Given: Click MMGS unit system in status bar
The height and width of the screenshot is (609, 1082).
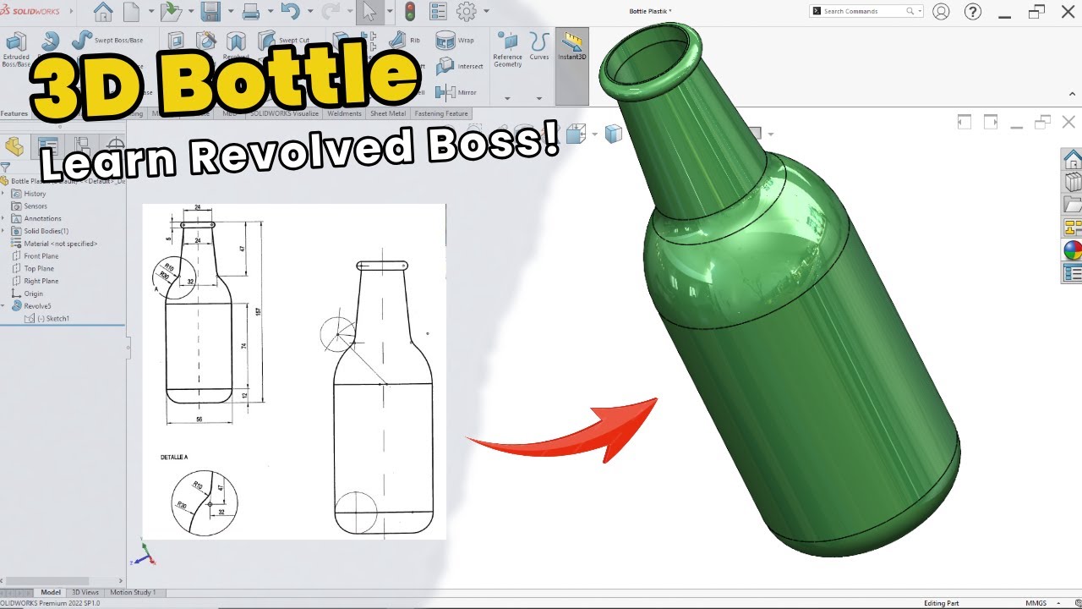Looking at the screenshot, I should (x=1036, y=603).
